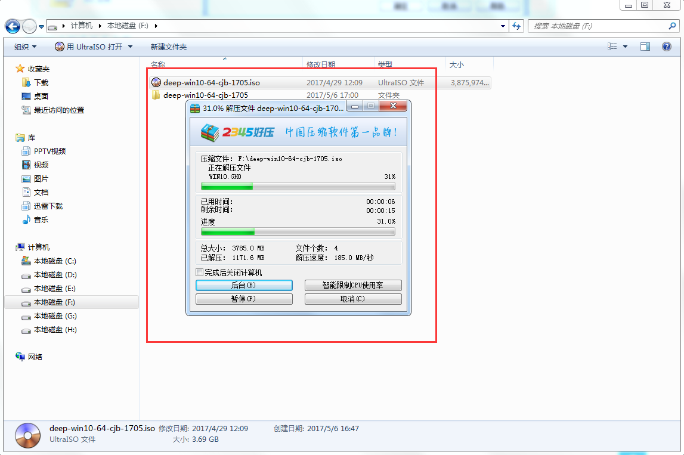Click the 暂停(P) button
This screenshot has height=455, width=684.
click(x=244, y=299)
